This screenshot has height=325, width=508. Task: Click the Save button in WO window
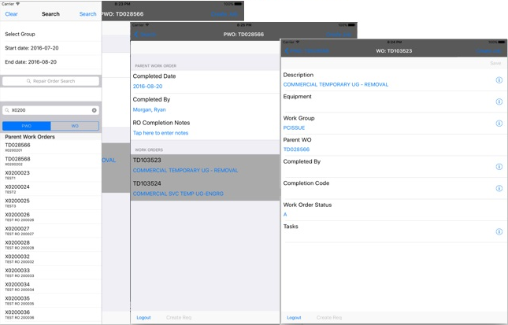(x=495, y=63)
